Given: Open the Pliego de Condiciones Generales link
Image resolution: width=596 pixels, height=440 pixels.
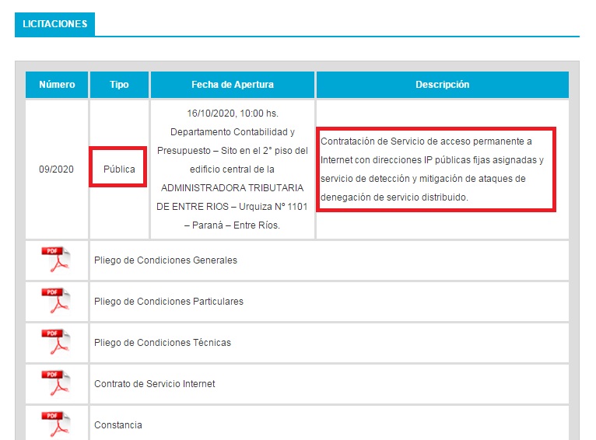Looking at the screenshot, I should (165, 260).
